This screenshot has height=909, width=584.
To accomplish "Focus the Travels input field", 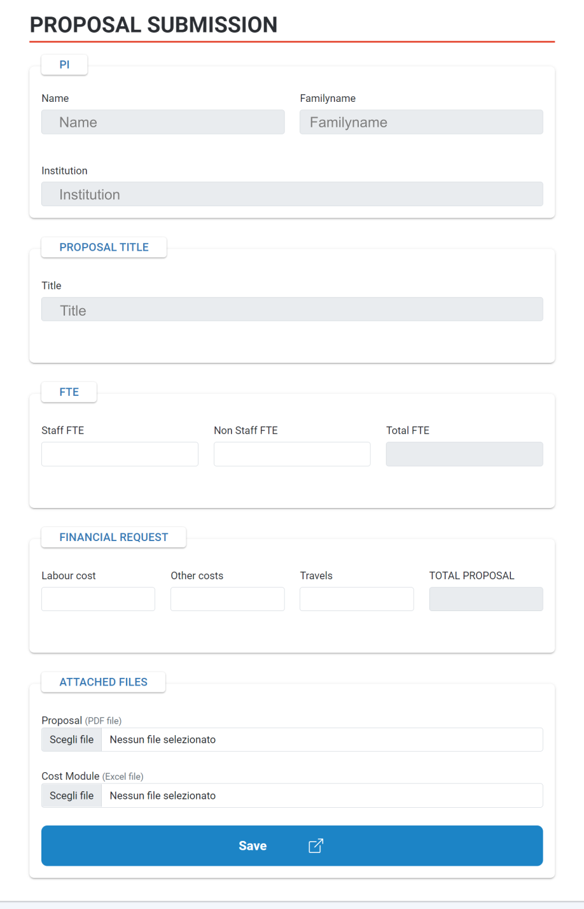I will click(x=356, y=599).
